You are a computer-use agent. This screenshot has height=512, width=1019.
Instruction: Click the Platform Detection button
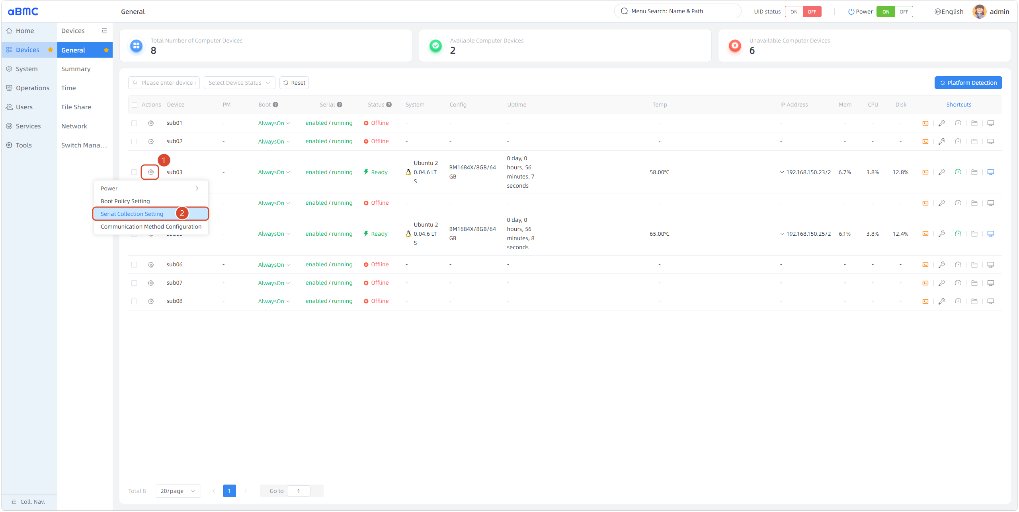click(x=968, y=83)
